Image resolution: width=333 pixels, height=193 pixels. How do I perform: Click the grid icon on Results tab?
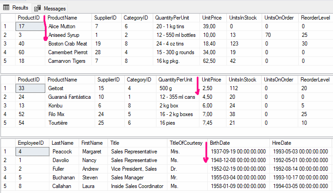coord(6,8)
